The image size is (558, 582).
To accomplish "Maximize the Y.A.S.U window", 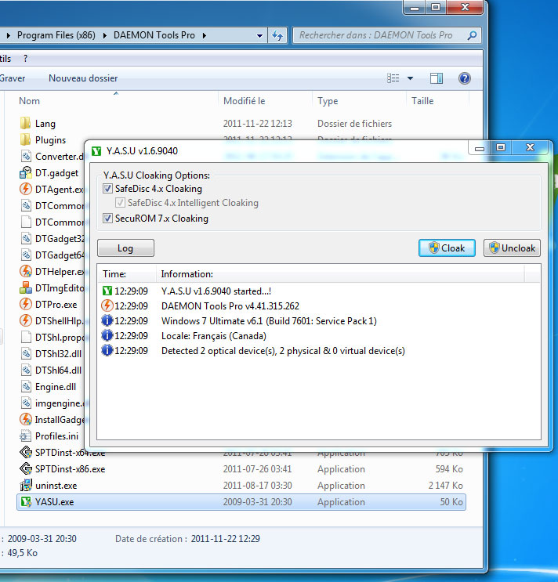I will click(501, 147).
